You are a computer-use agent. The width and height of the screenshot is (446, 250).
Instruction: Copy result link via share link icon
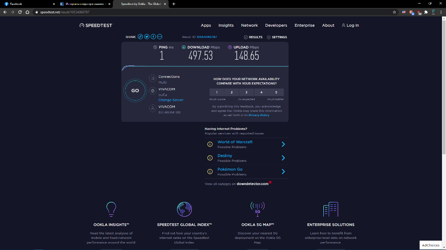pos(140,36)
